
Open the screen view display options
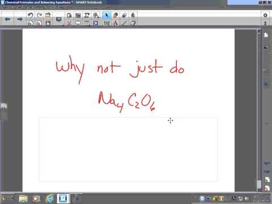[59, 19]
